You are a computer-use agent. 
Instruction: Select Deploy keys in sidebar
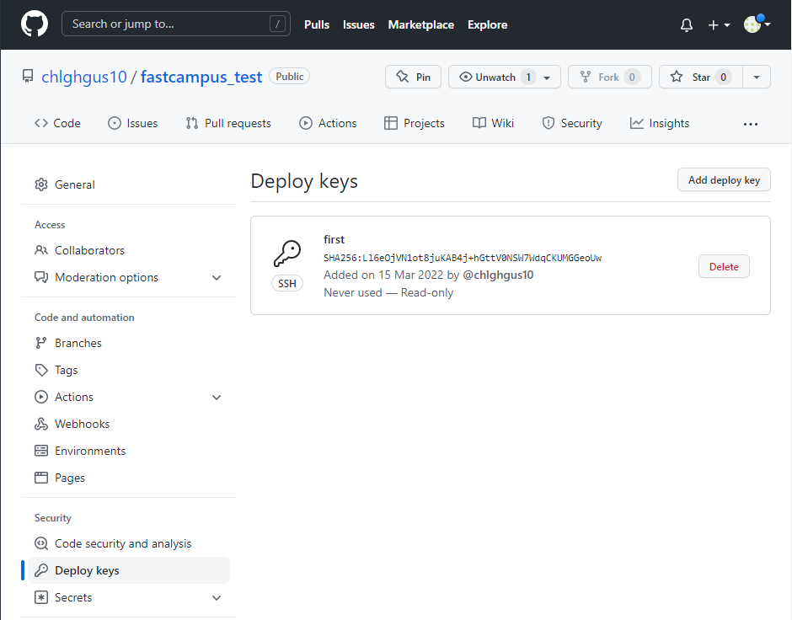coord(129,570)
